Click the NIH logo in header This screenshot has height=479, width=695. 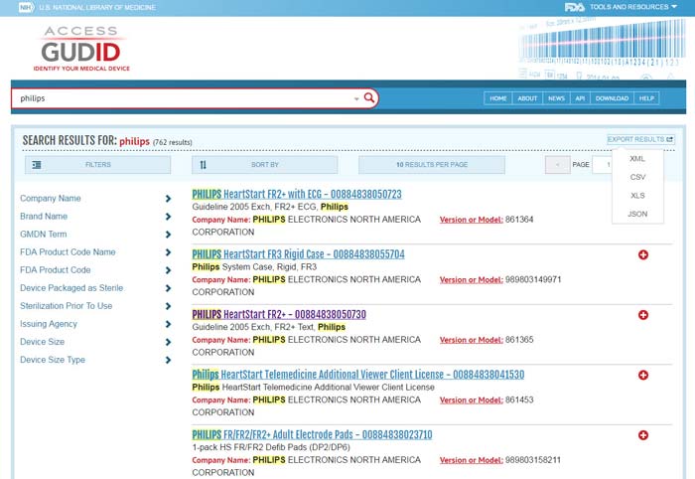[26, 8]
